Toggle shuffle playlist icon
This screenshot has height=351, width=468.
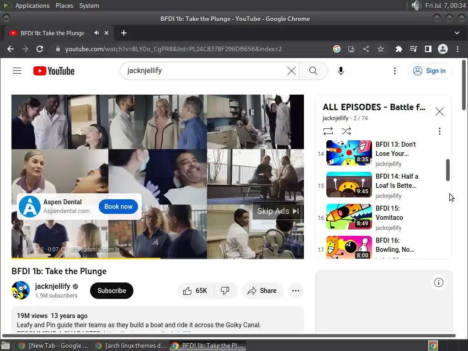click(x=346, y=131)
